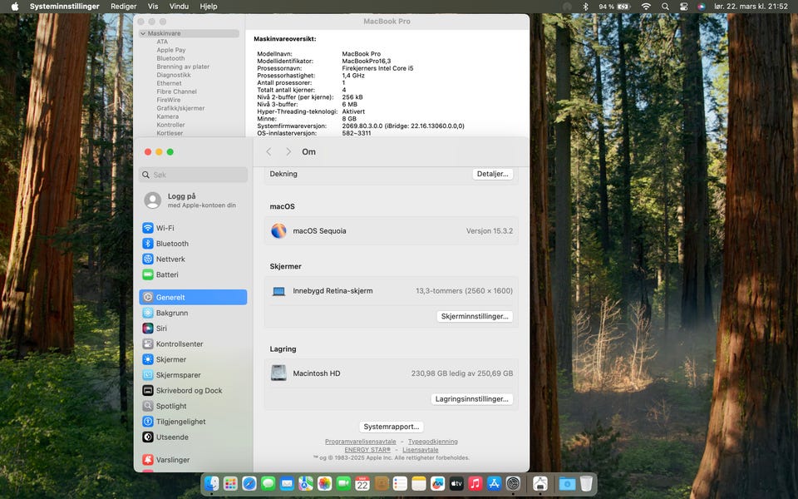Open Spotlight search in menu bar

click(665, 7)
